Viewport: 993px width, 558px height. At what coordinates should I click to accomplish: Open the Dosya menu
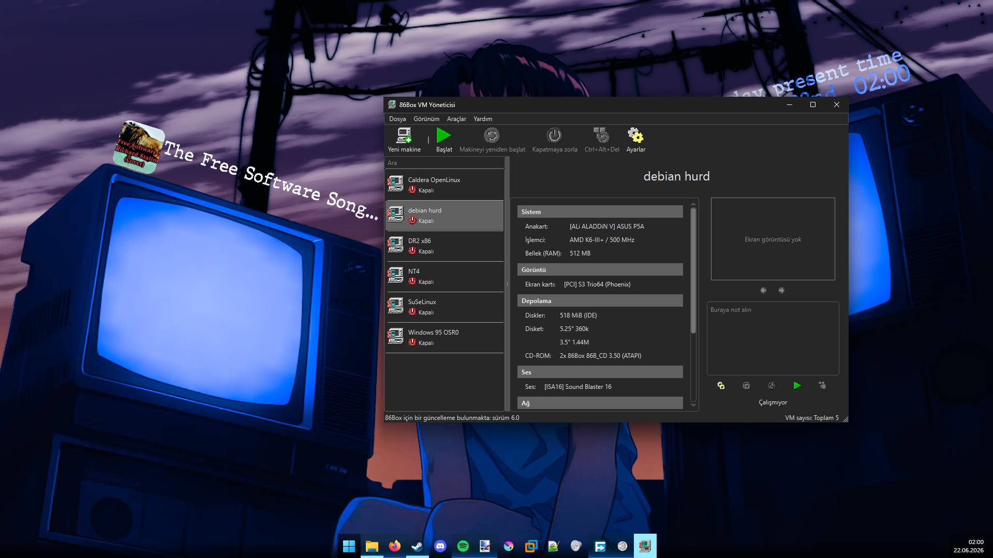click(x=397, y=119)
